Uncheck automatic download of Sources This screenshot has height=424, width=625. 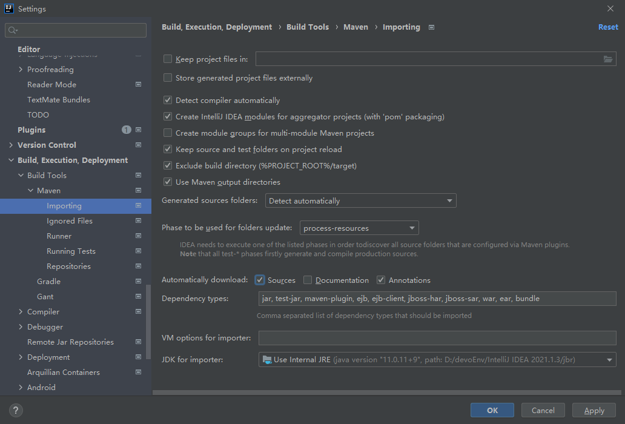point(259,280)
